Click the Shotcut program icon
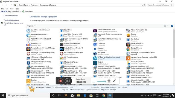 (95, 63)
